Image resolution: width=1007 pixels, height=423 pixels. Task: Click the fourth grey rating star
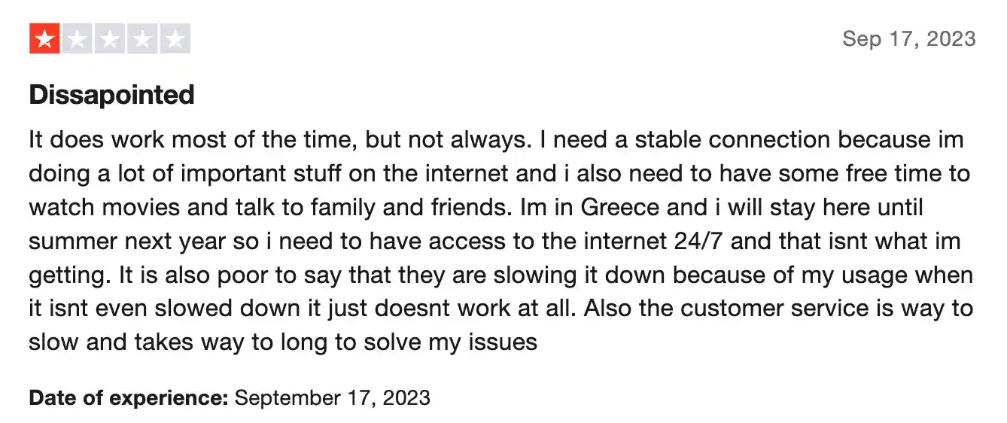[142, 39]
